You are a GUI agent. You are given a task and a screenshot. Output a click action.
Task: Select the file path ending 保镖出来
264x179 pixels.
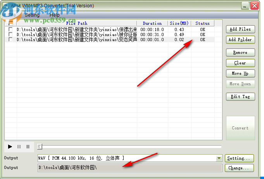point(77,29)
